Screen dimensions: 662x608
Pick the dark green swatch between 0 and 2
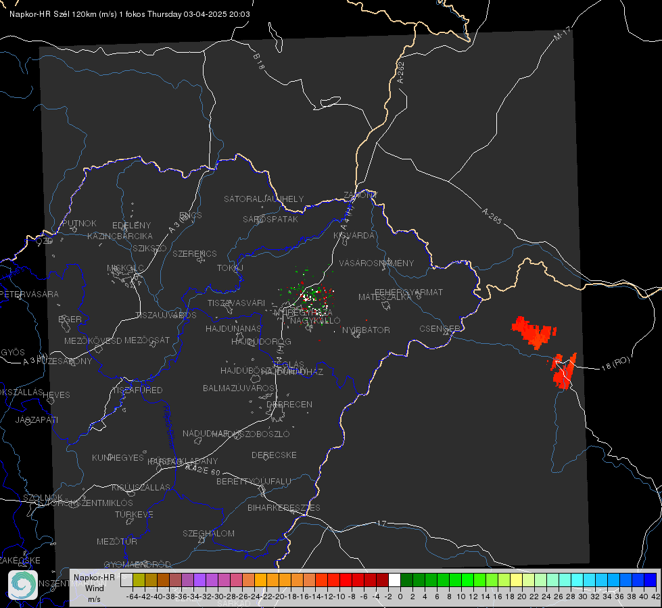coord(406,580)
